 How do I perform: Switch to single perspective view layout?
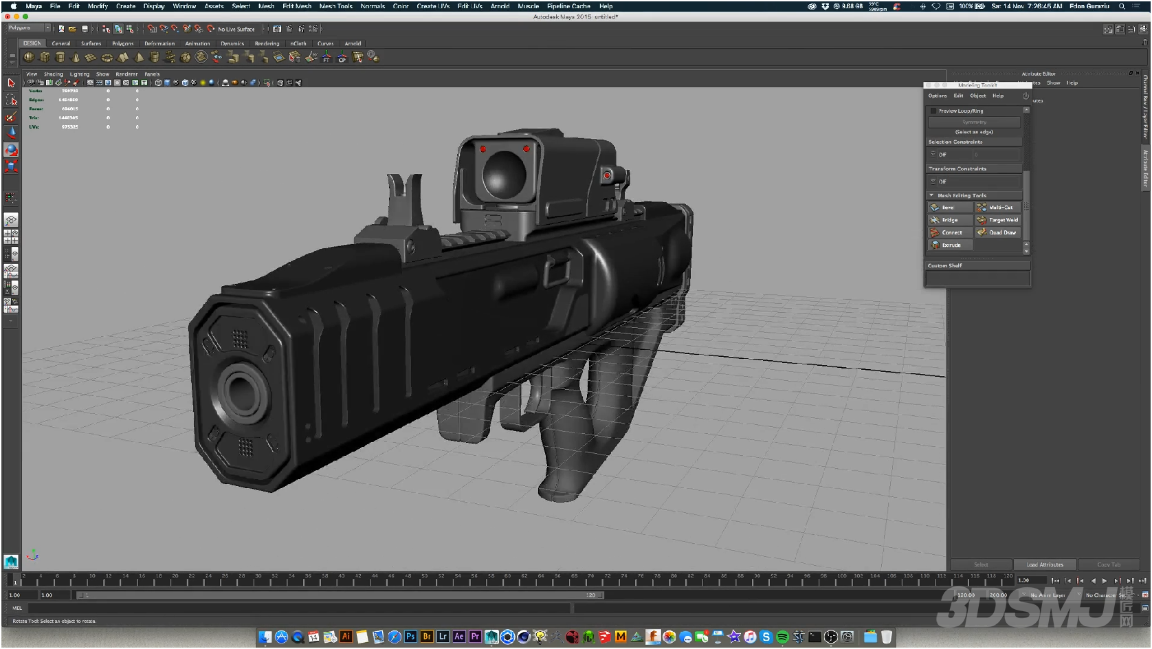click(x=11, y=220)
